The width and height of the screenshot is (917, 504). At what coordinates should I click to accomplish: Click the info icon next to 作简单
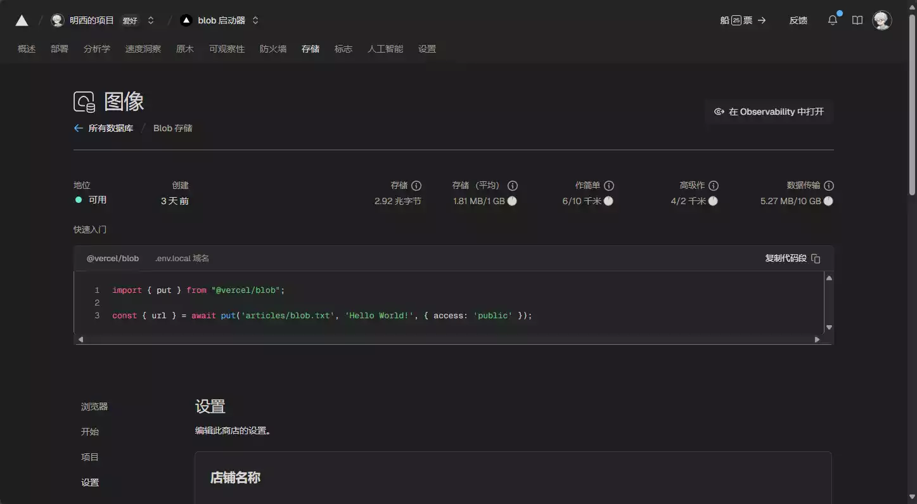click(x=609, y=186)
